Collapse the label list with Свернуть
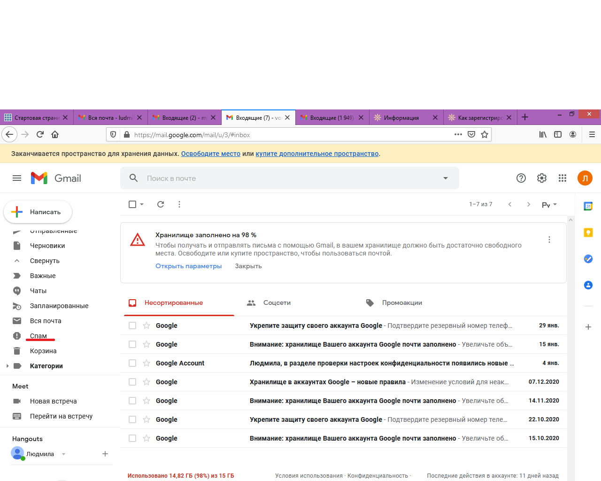Screen dimensions: 601x481 pos(45,261)
